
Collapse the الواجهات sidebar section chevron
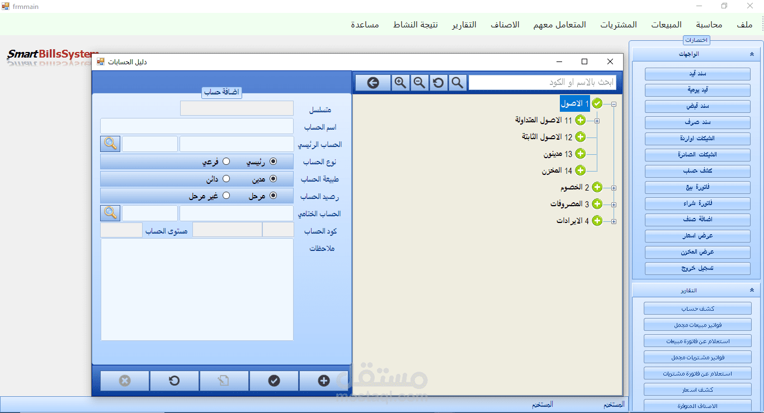(x=752, y=54)
